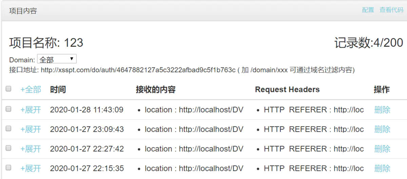Open the 查看代码 link

pos(391,10)
